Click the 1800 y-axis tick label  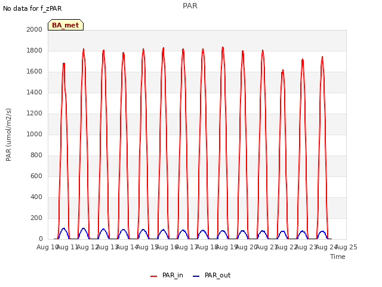(x=35, y=50)
